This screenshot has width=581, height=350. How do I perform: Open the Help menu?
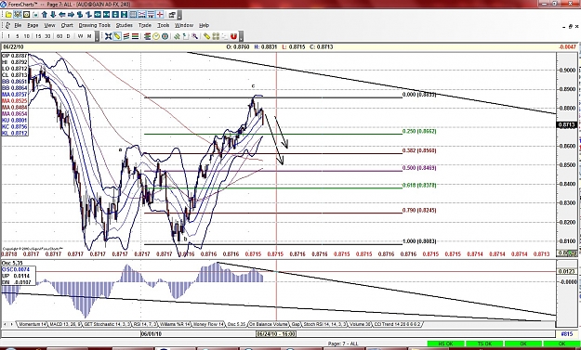204,25
